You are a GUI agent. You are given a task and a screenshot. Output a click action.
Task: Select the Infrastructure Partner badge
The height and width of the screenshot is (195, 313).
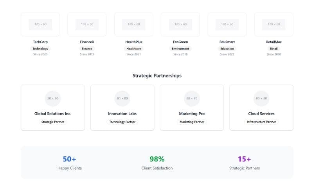(x=261, y=122)
